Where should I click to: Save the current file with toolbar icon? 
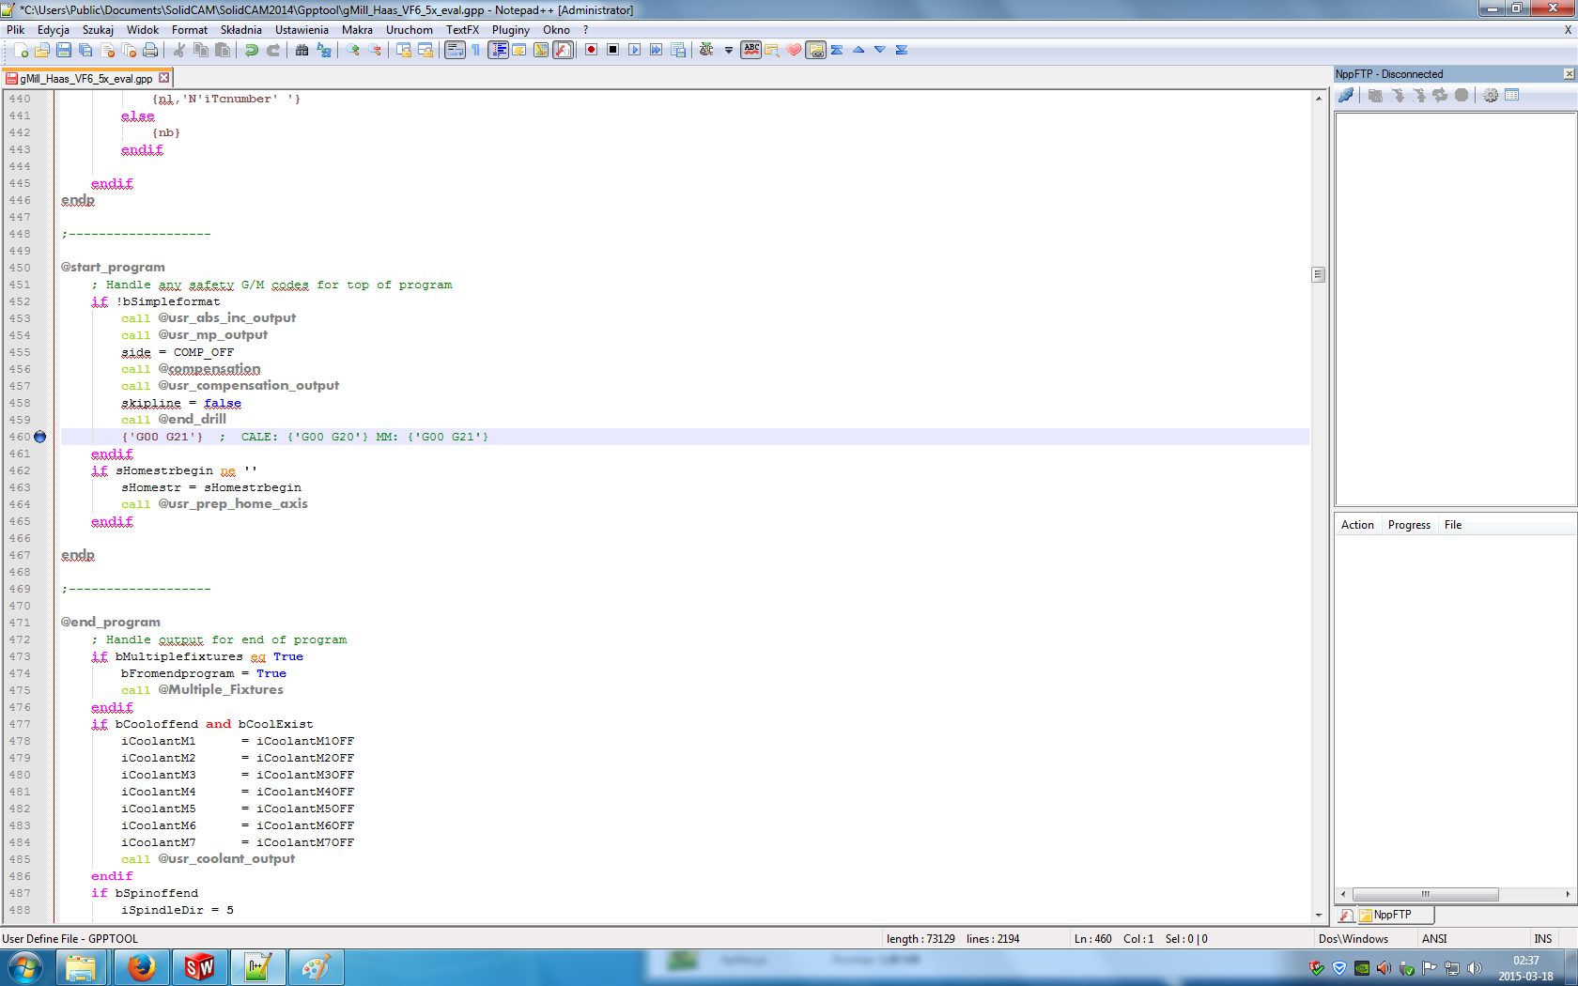64,50
